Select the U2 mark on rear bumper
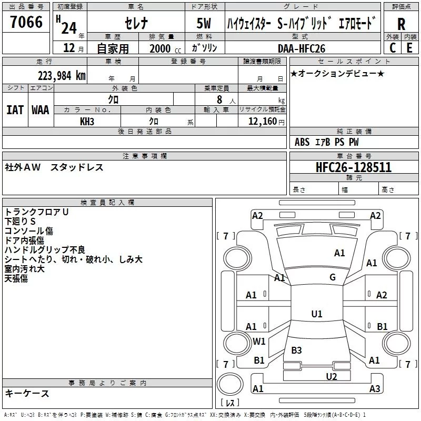421x421 pixels. (332, 377)
